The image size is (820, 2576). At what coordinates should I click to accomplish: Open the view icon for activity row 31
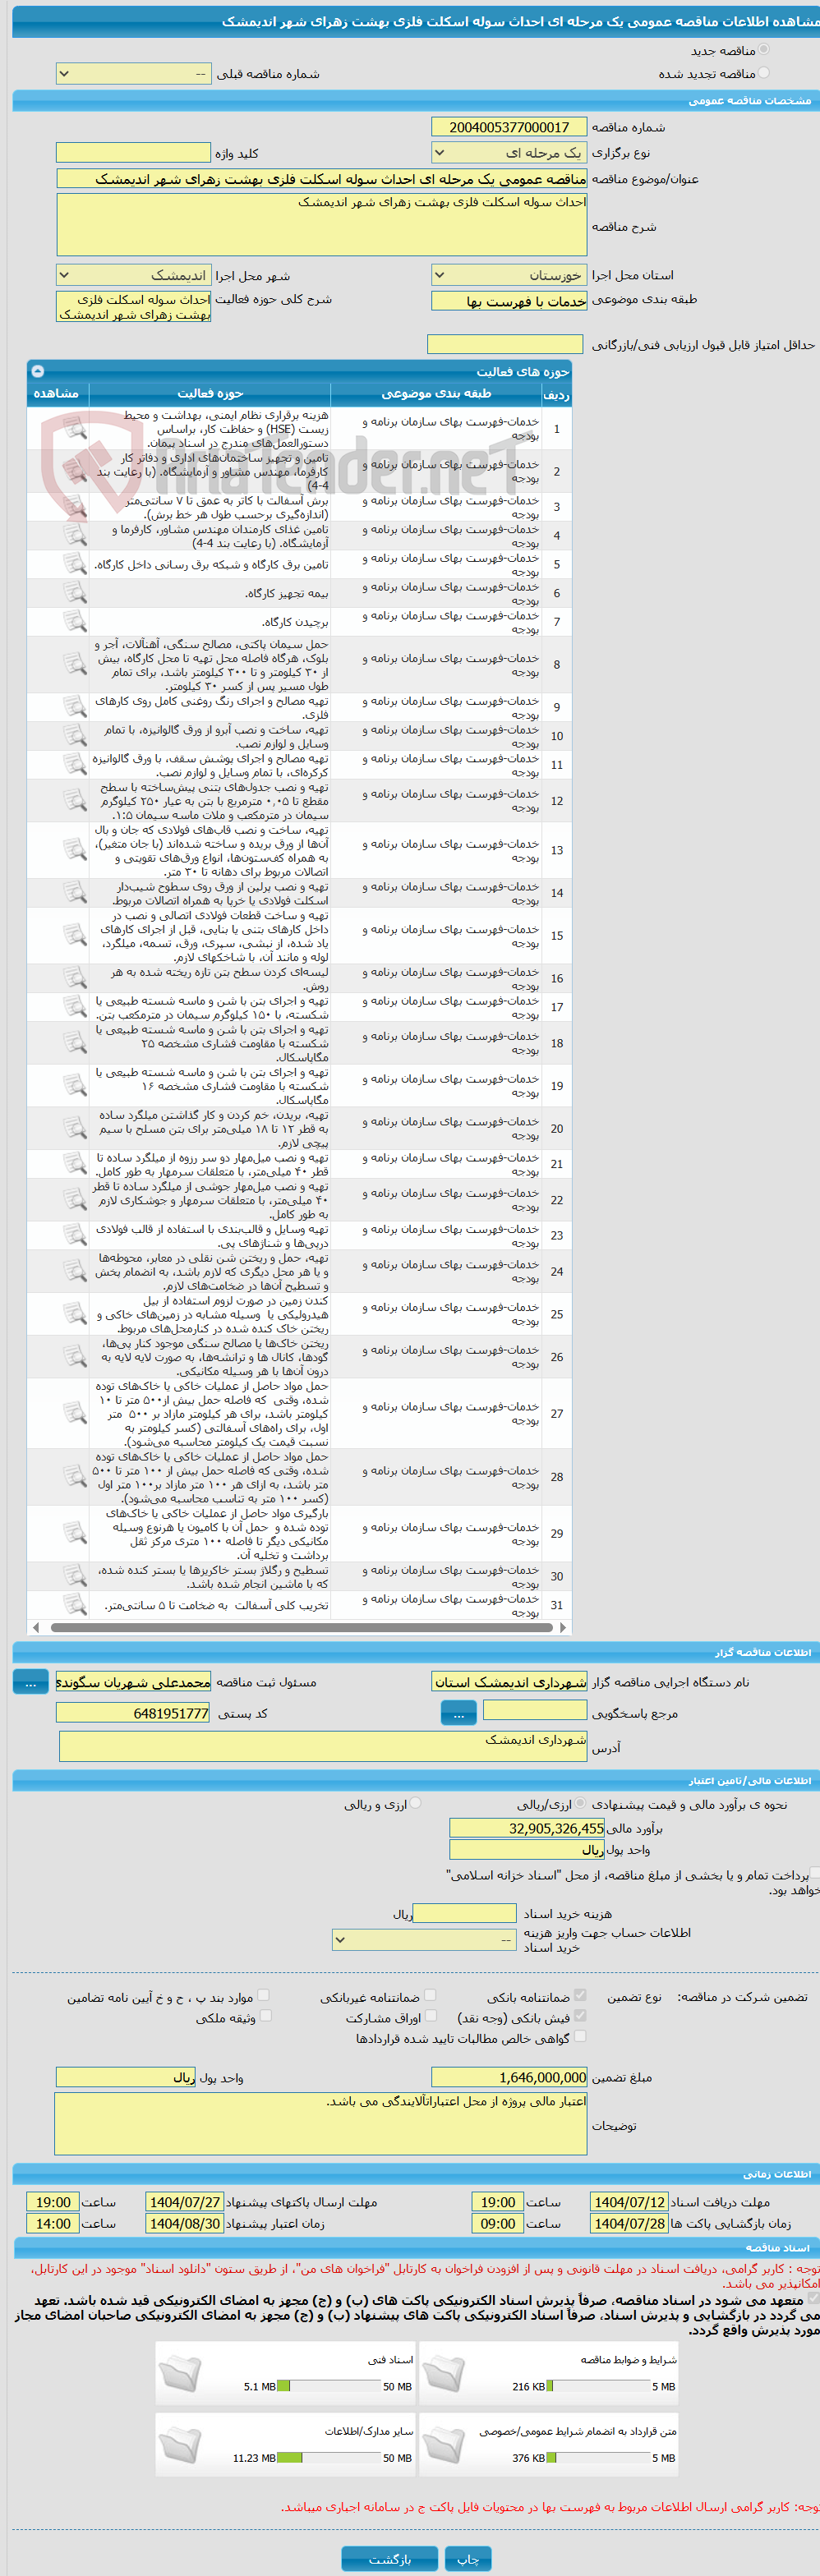(x=75, y=1604)
